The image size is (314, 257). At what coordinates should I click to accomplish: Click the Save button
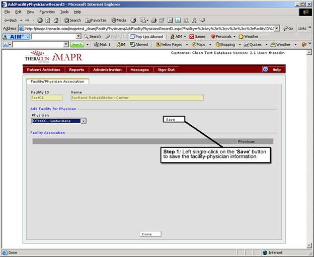click(x=174, y=120)
